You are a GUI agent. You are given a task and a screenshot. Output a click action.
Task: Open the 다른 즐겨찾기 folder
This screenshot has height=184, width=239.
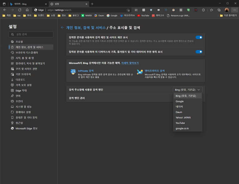pyautogui.click(x=228, y=15)
